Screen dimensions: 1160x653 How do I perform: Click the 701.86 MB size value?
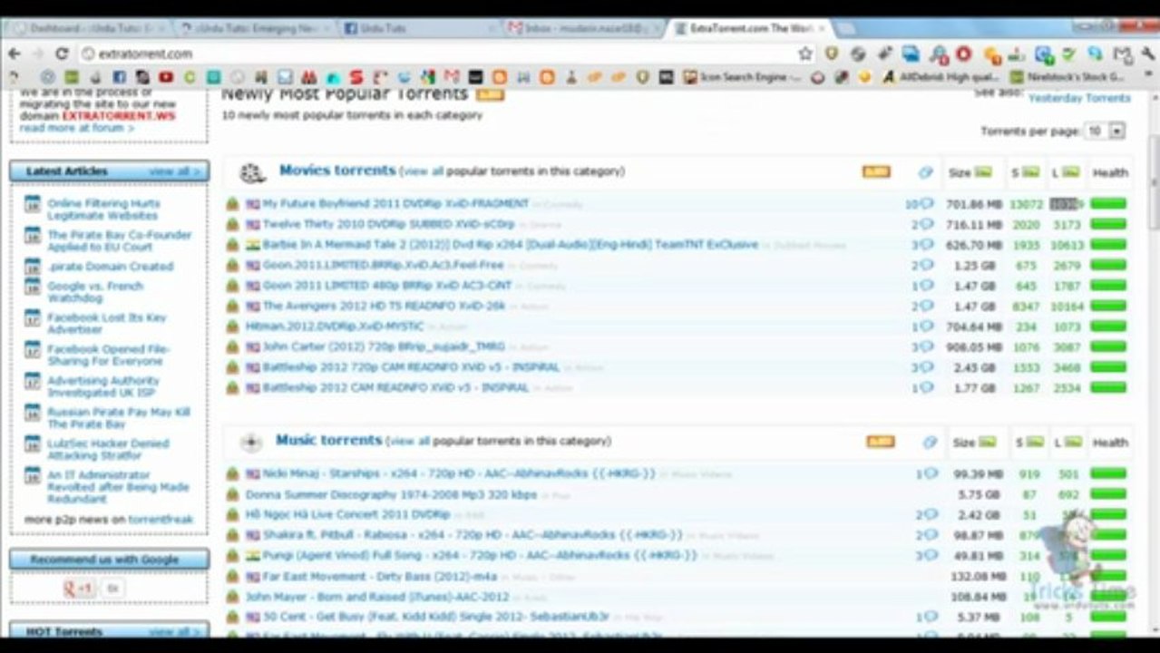click(974, 204)
